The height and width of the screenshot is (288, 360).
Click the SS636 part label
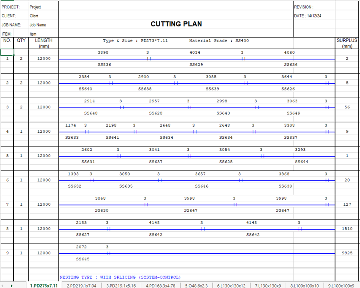coord(291,64)
